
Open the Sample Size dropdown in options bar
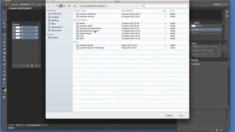[28, 4]
